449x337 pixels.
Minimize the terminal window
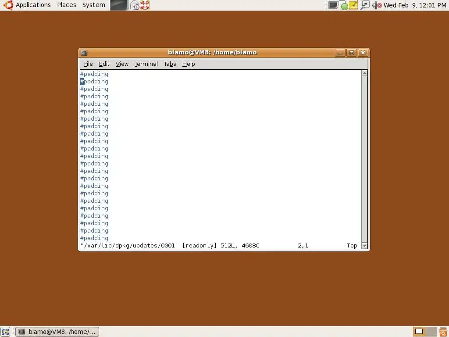340,53
